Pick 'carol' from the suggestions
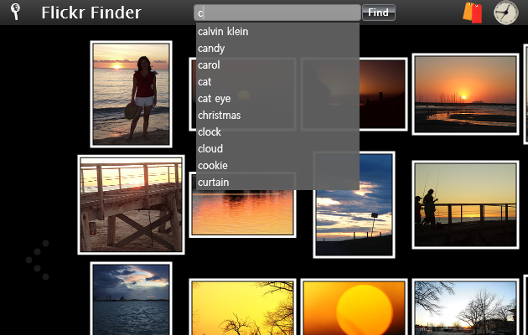Screen dimensions: 528x335 tap(277, 65)
